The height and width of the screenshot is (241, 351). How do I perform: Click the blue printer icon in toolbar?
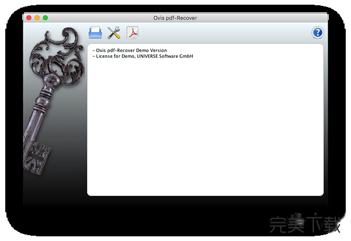[95, 33]
